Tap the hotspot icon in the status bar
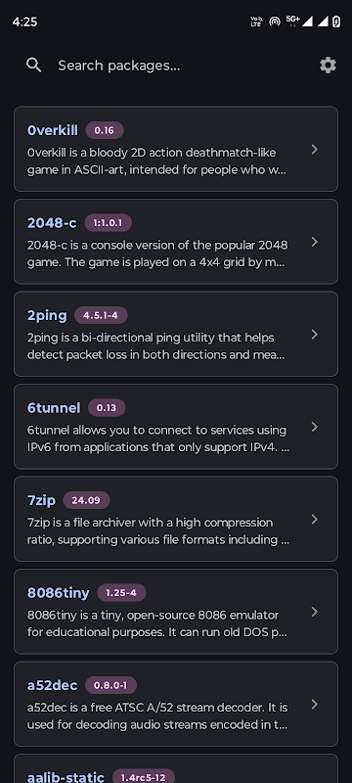Screen dimensions: 352x783 pos(274,22)
